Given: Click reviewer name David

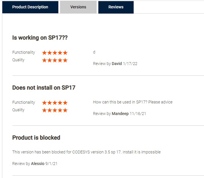Looking at the screenshot, I should [117, 64].
